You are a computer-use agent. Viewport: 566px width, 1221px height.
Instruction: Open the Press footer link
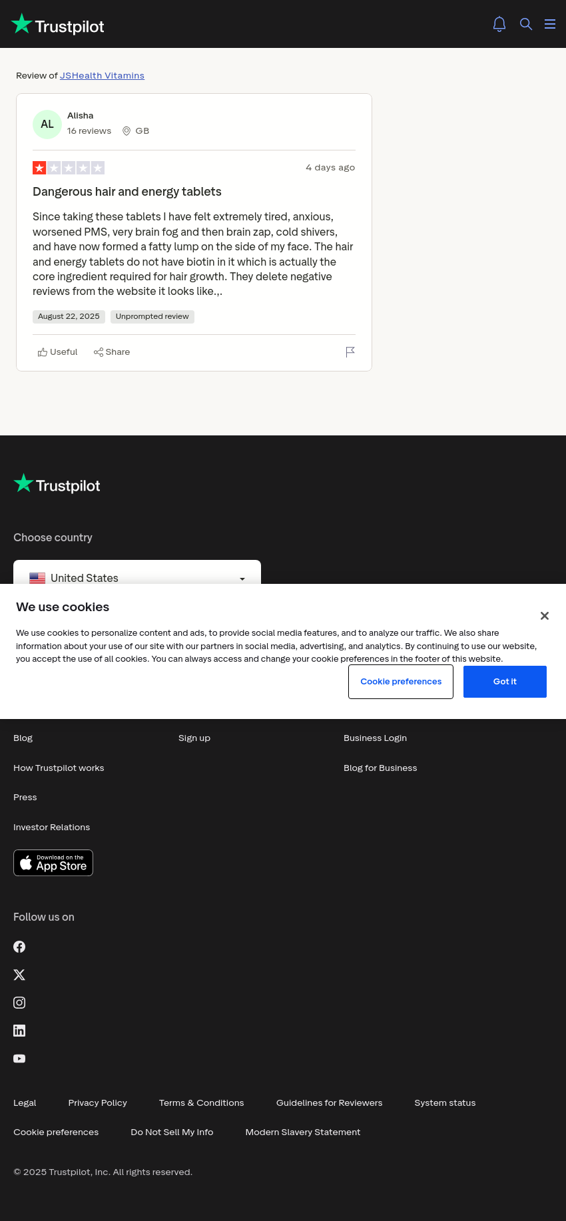(25, 798)
